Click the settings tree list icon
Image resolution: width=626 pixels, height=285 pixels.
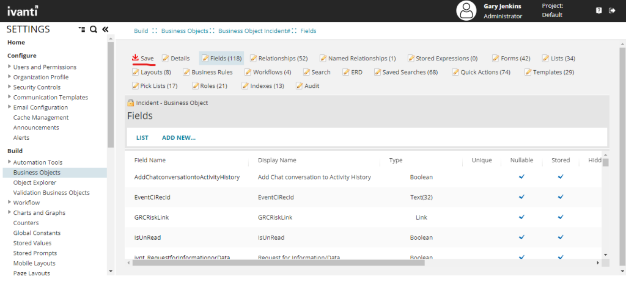pos(82,29)
